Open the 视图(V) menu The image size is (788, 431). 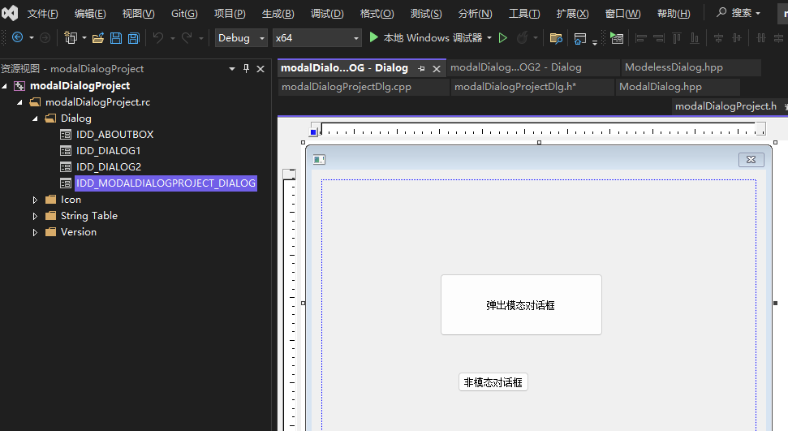(138, 14)
